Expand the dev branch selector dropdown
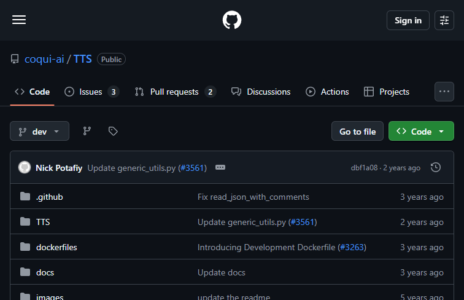This screenshot has height=300, width=464. point(40,131)
